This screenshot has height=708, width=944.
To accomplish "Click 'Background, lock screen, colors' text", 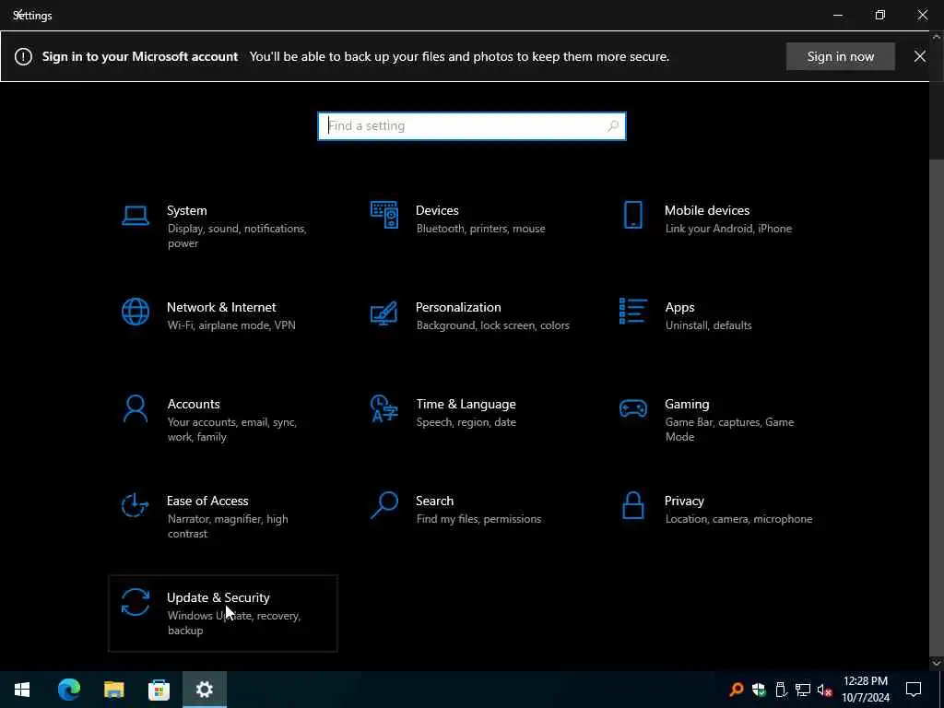I will 492,325.
